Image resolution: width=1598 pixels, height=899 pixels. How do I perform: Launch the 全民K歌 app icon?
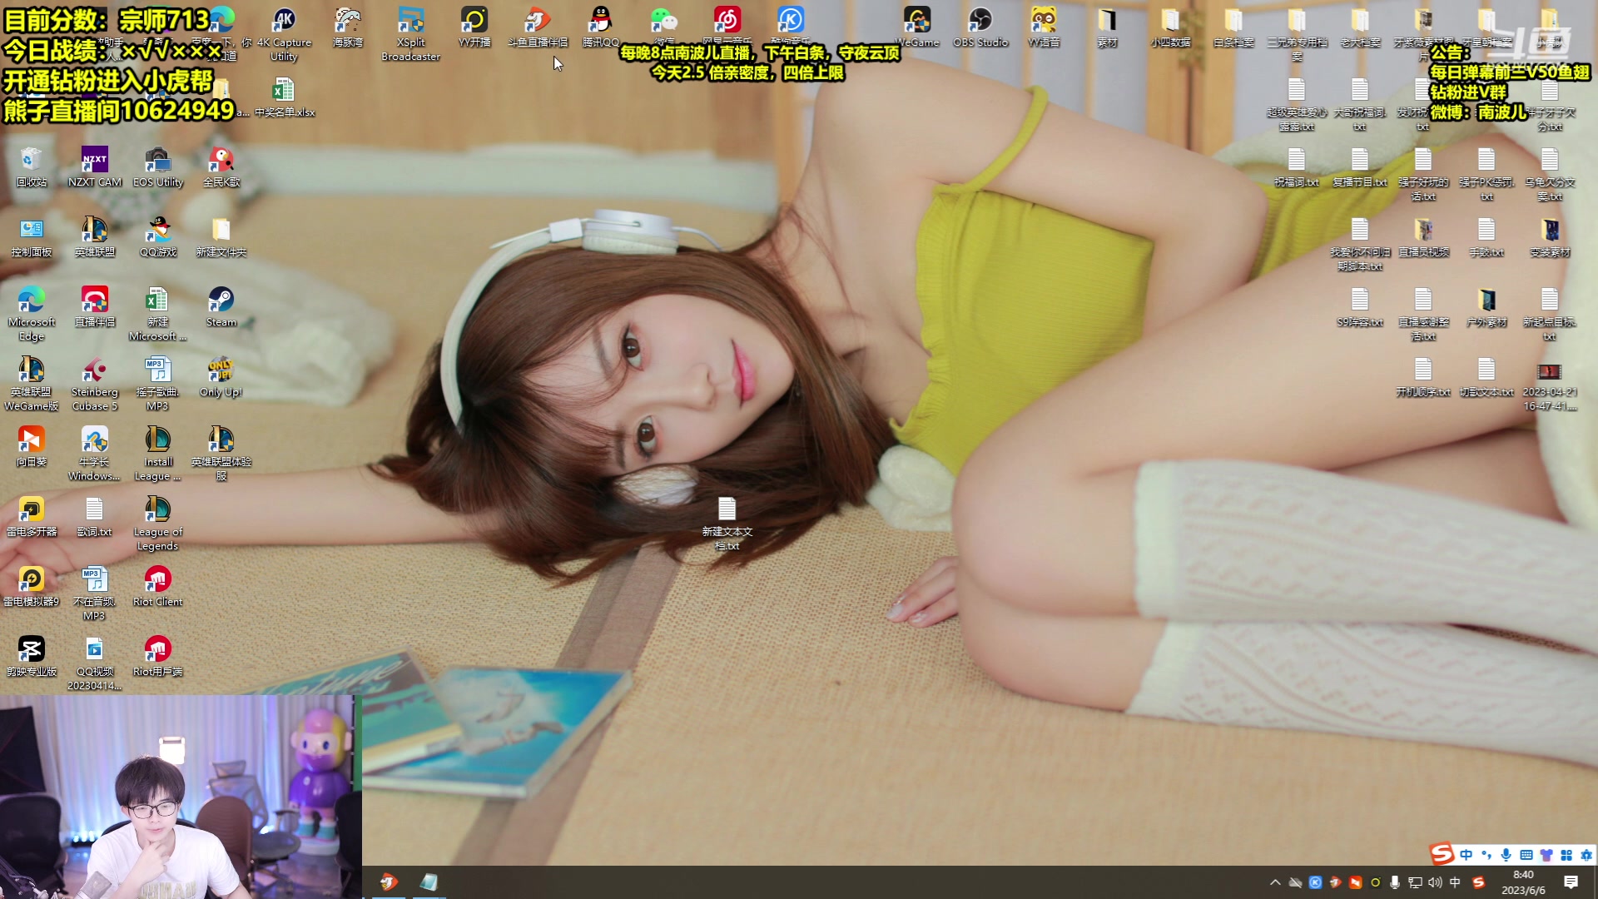221,166
